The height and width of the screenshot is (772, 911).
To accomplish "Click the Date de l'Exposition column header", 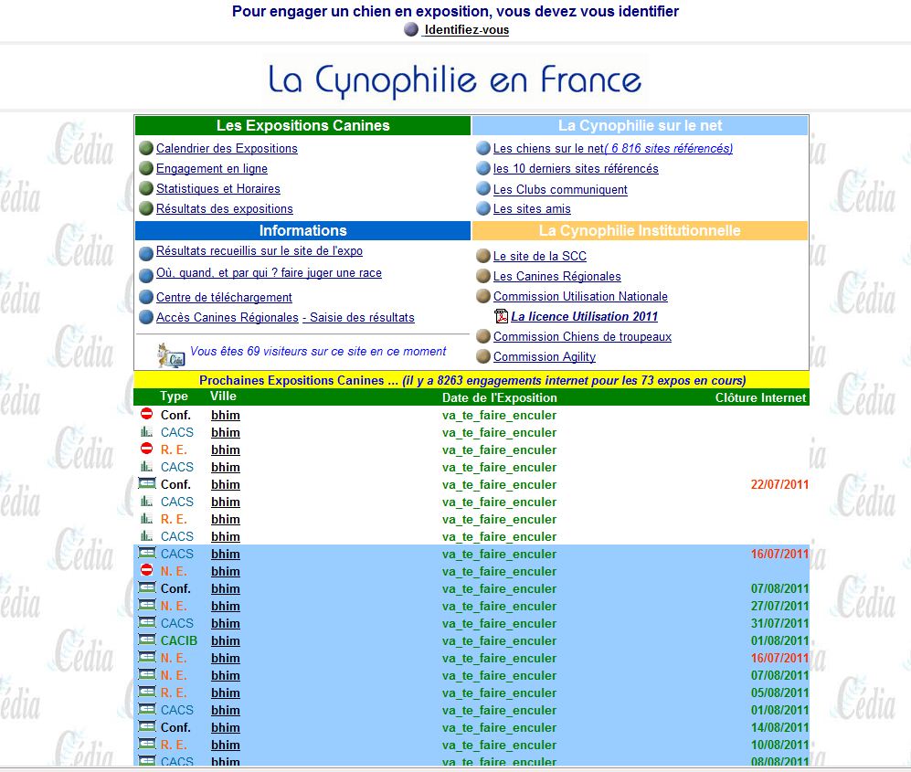I will coord(500,397).
